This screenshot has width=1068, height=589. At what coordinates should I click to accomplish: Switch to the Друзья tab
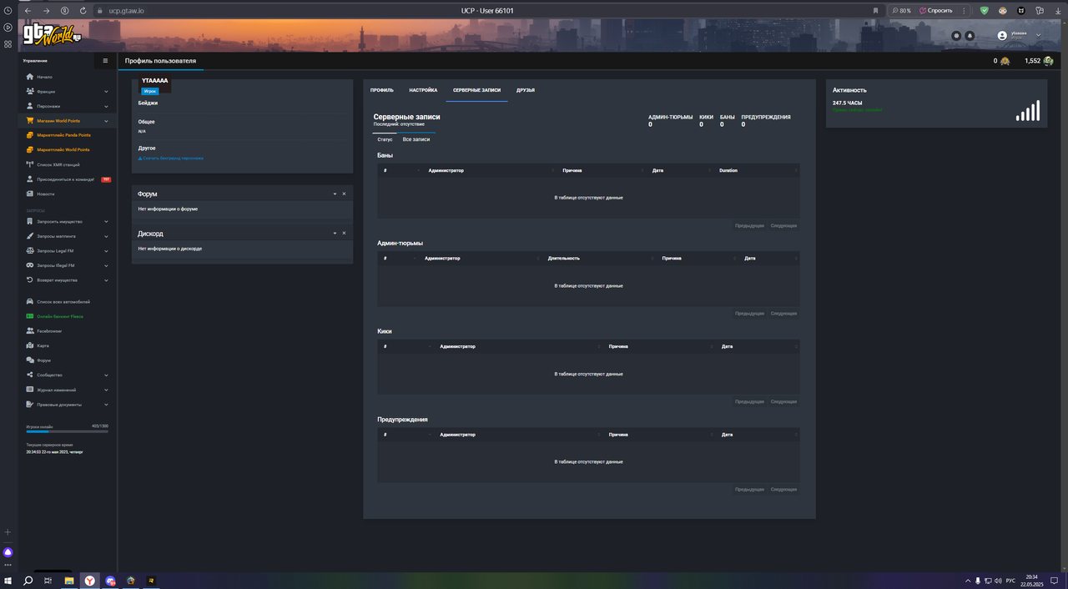526,90
